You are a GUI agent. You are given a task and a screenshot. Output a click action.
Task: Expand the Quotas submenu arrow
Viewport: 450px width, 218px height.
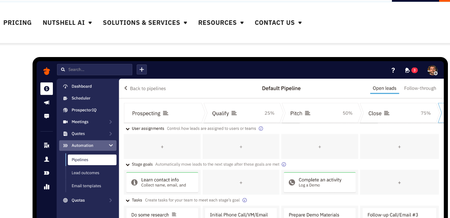tap(111, 200)
